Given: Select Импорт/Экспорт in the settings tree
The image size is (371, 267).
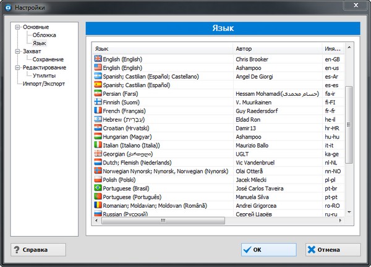Looking at the screenshot, I should [43, 83].
